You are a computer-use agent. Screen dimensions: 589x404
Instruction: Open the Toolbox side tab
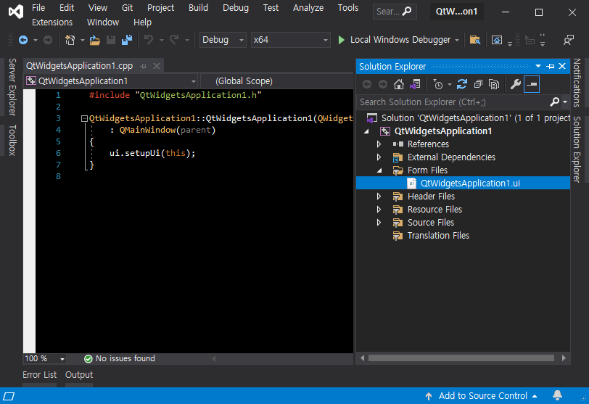[12, 140]
